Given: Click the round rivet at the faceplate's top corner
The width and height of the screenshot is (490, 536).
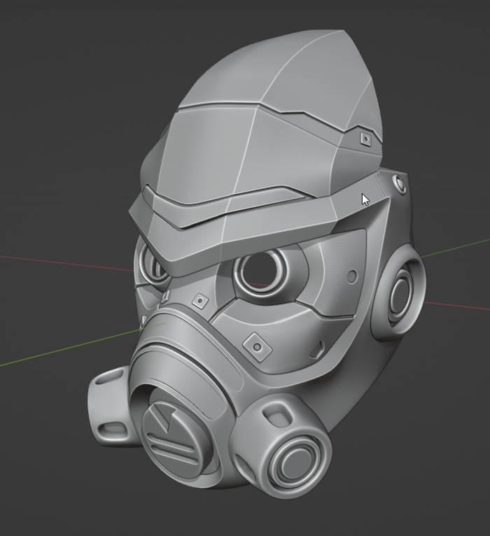Looking at the screenshot, I should pyautogui.click(x=399, y=185).
